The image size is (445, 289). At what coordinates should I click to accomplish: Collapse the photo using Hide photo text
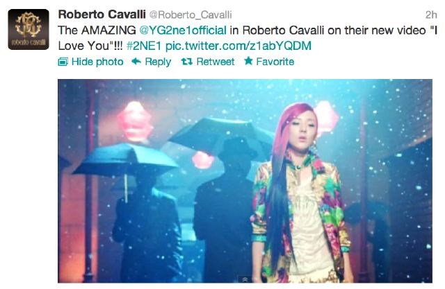point(97,62)
